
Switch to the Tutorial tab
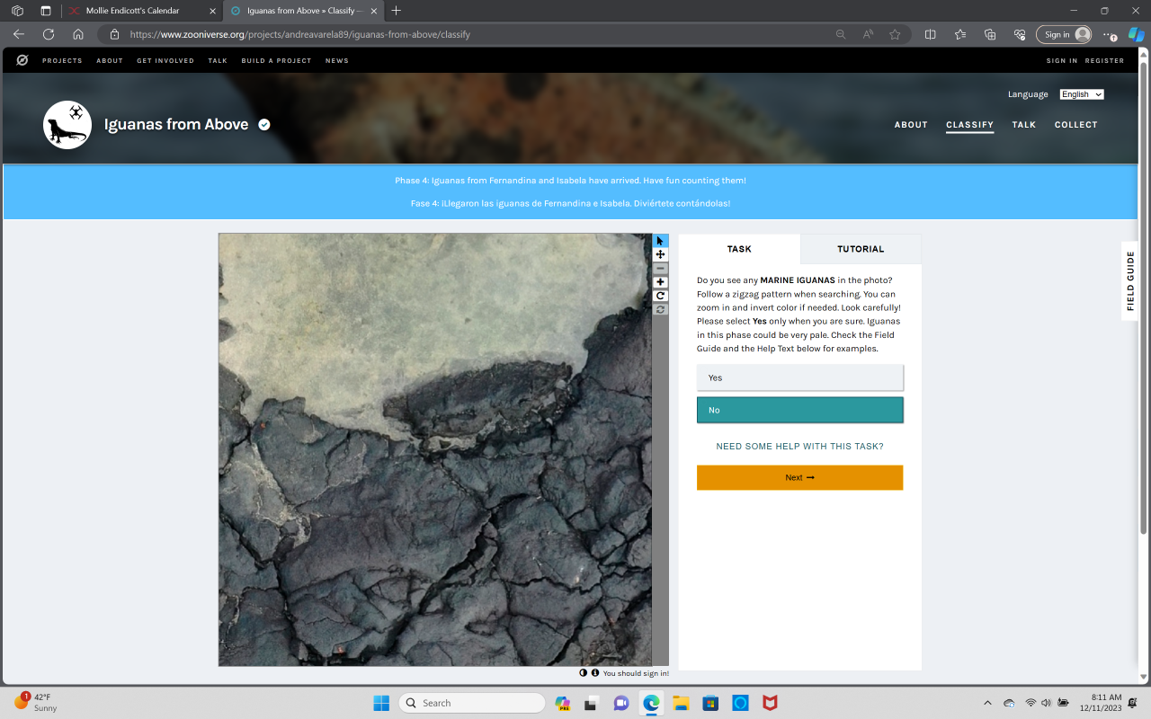click(861, 249)
